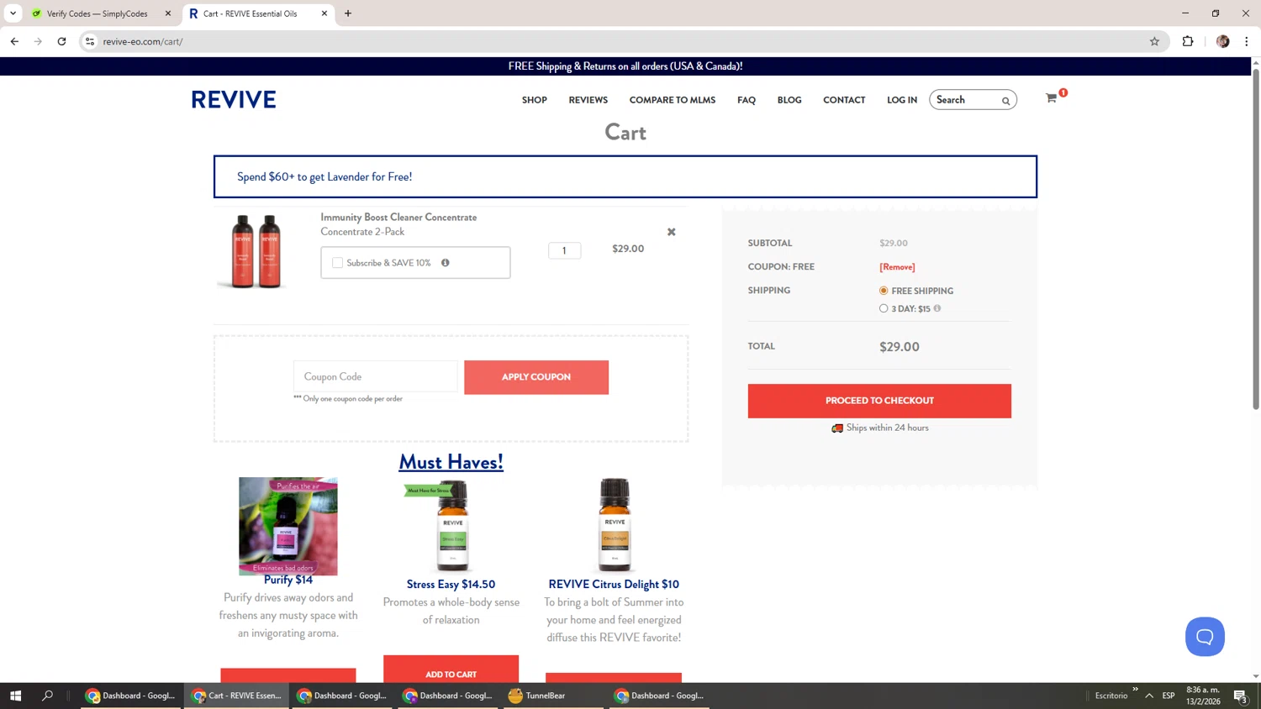
Task: Select the 3 DAY: $15 shipping option
Action: (884, 308)
